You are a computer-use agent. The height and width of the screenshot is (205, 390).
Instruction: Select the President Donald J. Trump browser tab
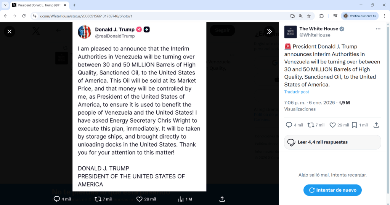click(38, 5)
